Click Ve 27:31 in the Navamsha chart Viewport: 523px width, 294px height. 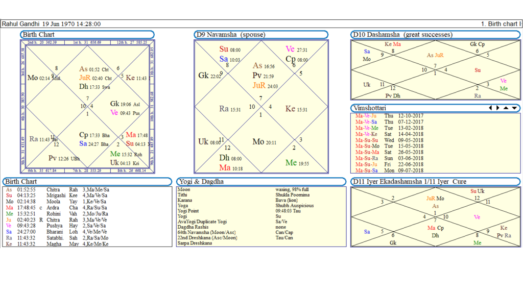[x=297, y=50]
